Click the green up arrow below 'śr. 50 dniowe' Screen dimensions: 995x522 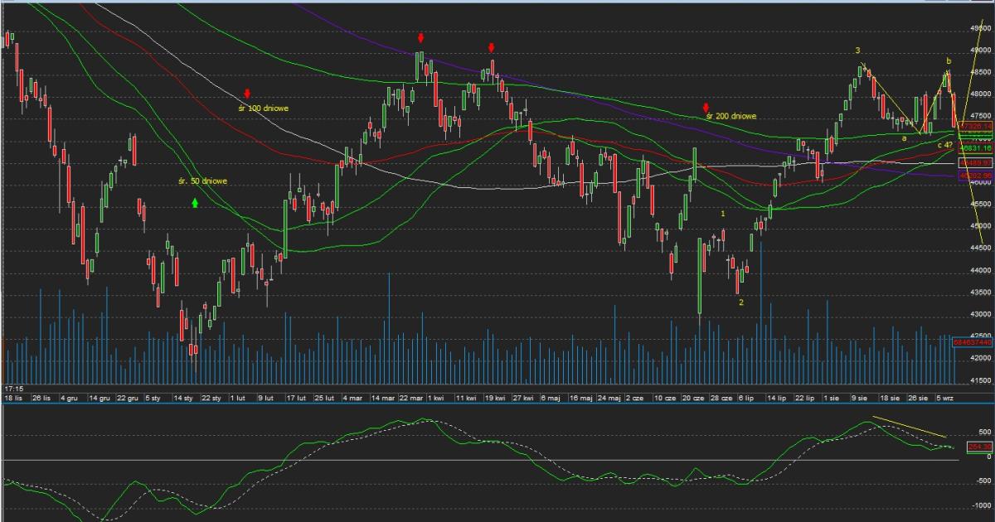[195, 201]
